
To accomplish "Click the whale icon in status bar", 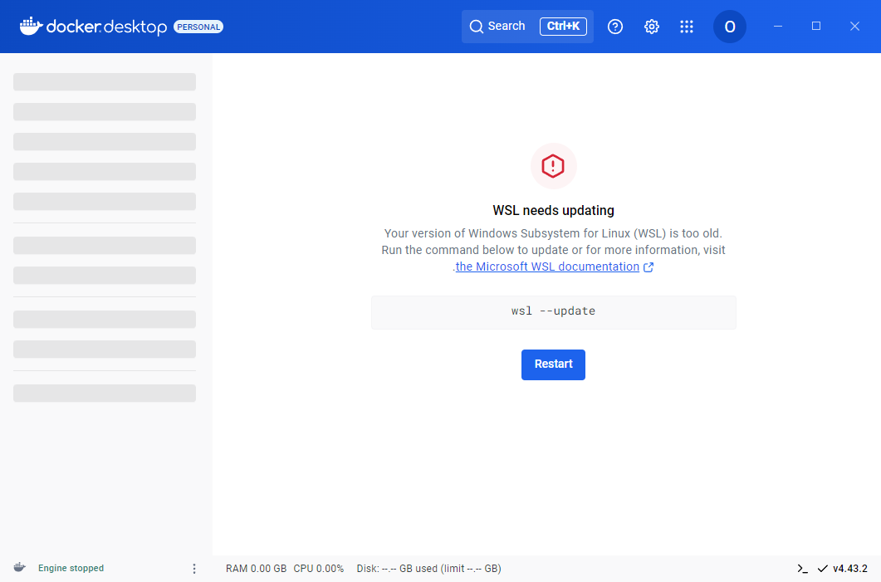I will point(20,567).
